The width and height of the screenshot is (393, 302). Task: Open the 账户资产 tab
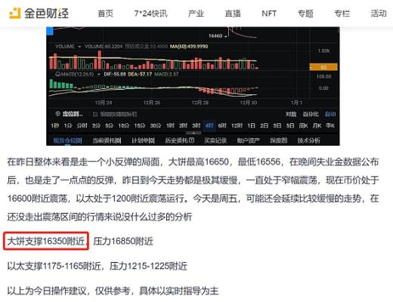pos(248,140)
